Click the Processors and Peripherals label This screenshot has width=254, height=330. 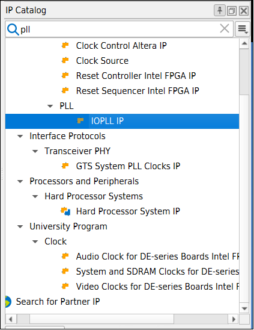[x=84, y=181]
